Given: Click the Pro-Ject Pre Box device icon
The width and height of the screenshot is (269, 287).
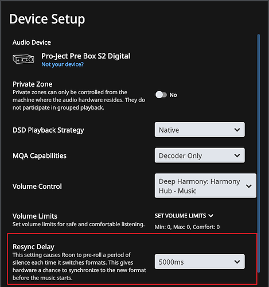Looking at the screenshot, I should pos(24,59).
